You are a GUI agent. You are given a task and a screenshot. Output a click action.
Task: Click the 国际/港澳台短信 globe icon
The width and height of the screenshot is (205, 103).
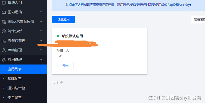(x=4, y=22)
